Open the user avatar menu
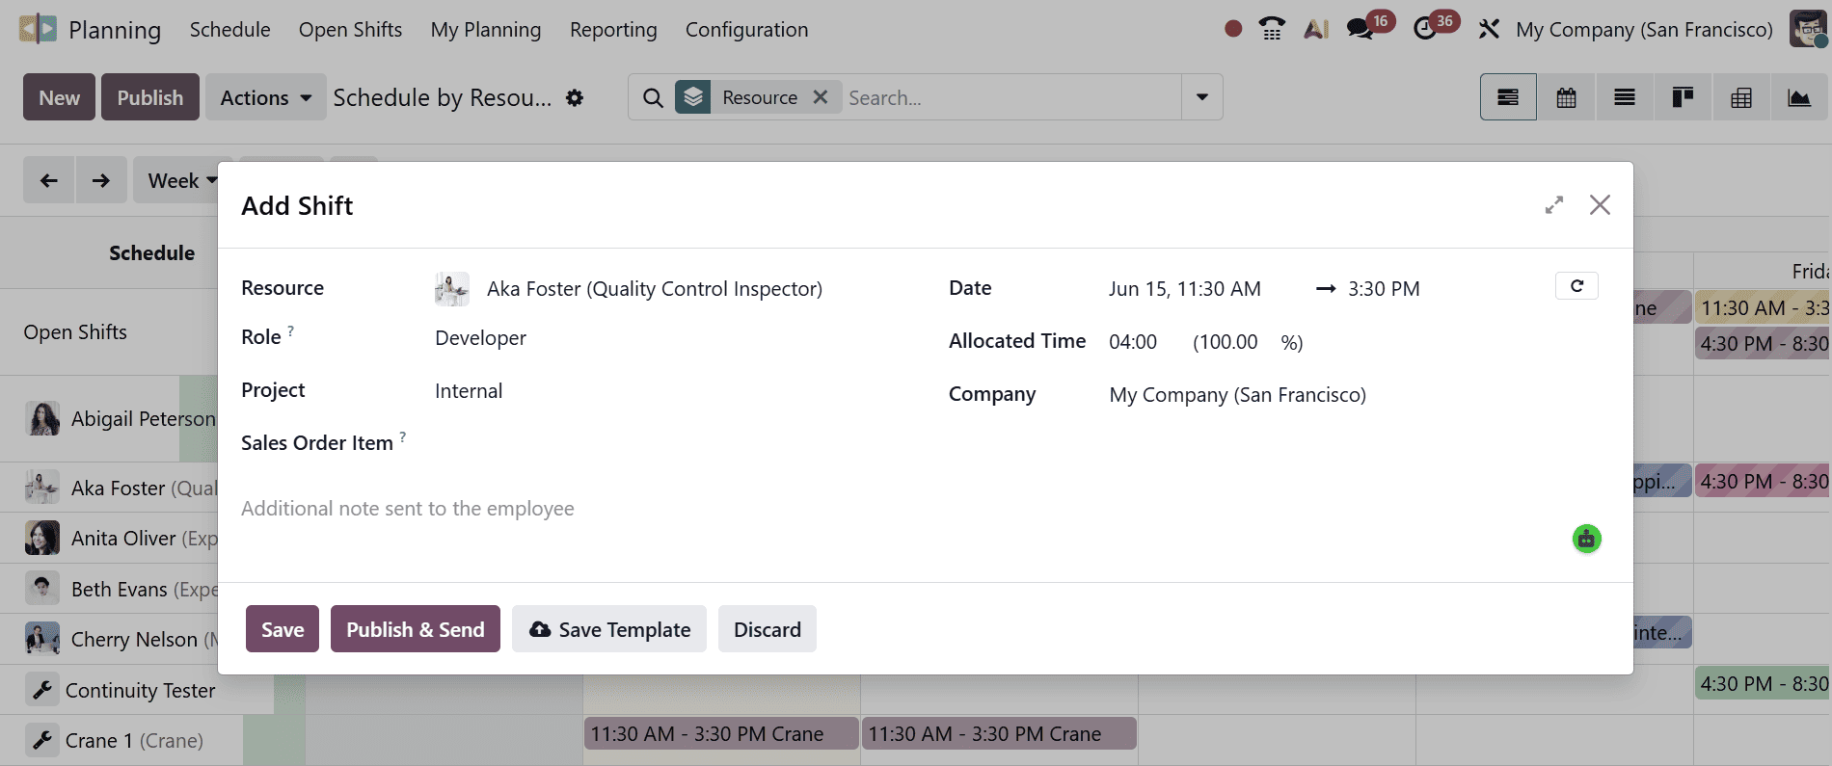 click(x=1808, y=29)
